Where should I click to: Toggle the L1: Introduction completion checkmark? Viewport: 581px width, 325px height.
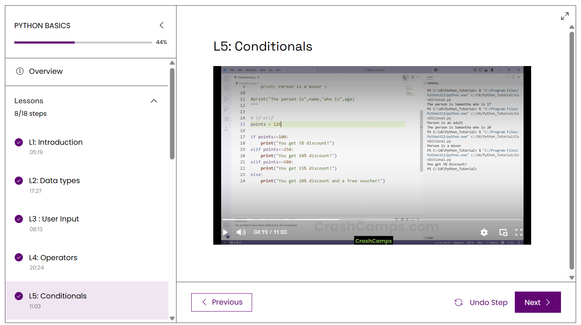point(19,142)
